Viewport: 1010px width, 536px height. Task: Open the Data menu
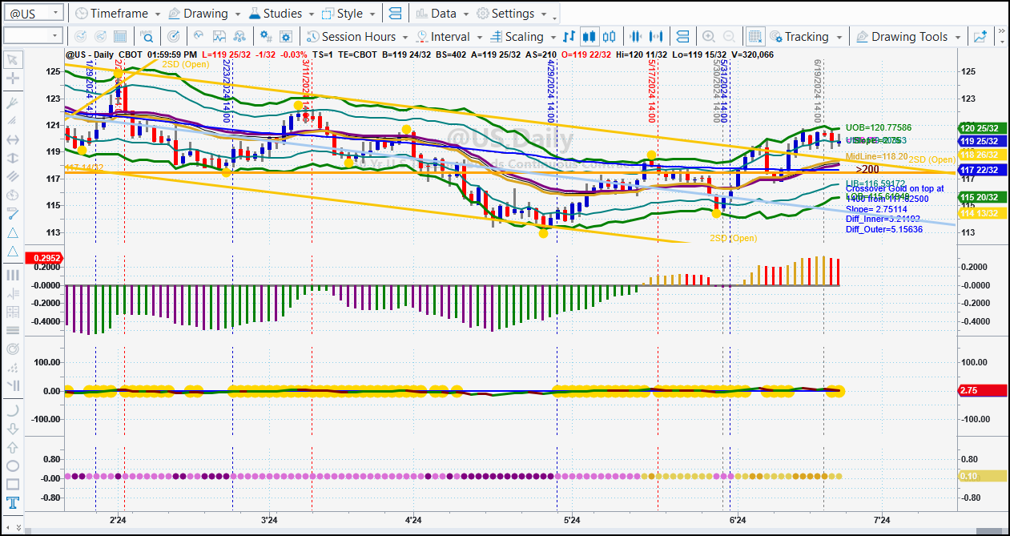pos(442,14)
